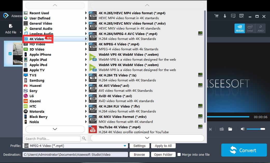Toggle Intel hardware acceleration
Screen dimensions: 270x163
tap(250, 28)
